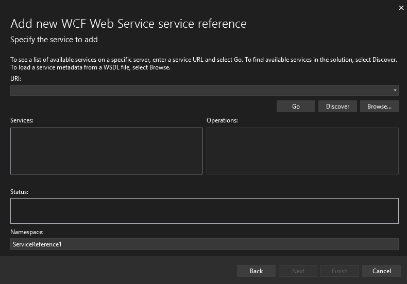Click the 'Specify the service to add' subtitle
This screenshot has width=407, height=284.
pyautogui.click(x=54, y=40)
